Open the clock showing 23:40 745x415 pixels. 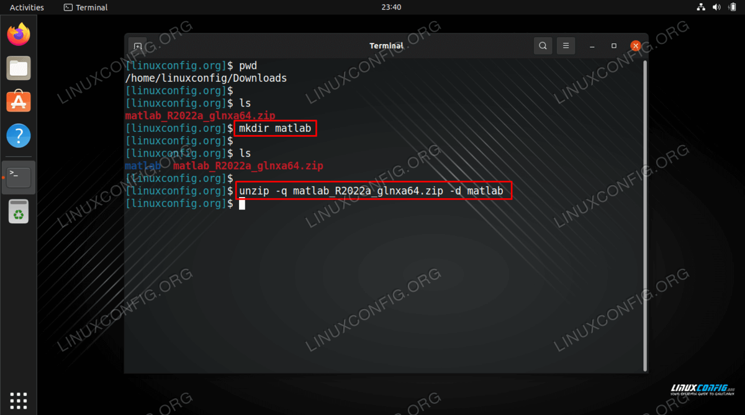391,7
